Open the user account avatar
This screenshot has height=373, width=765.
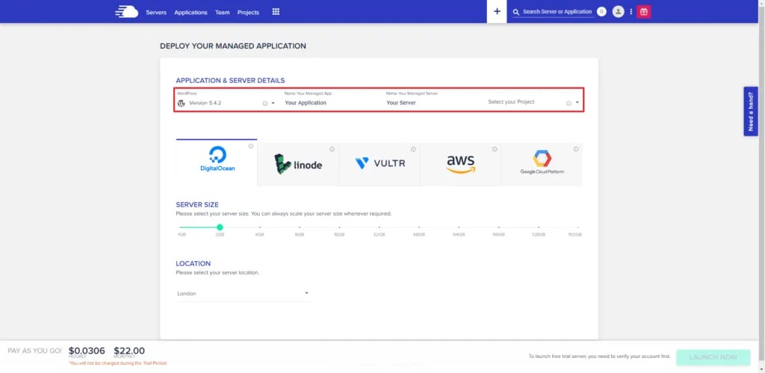tap(618, 12)
